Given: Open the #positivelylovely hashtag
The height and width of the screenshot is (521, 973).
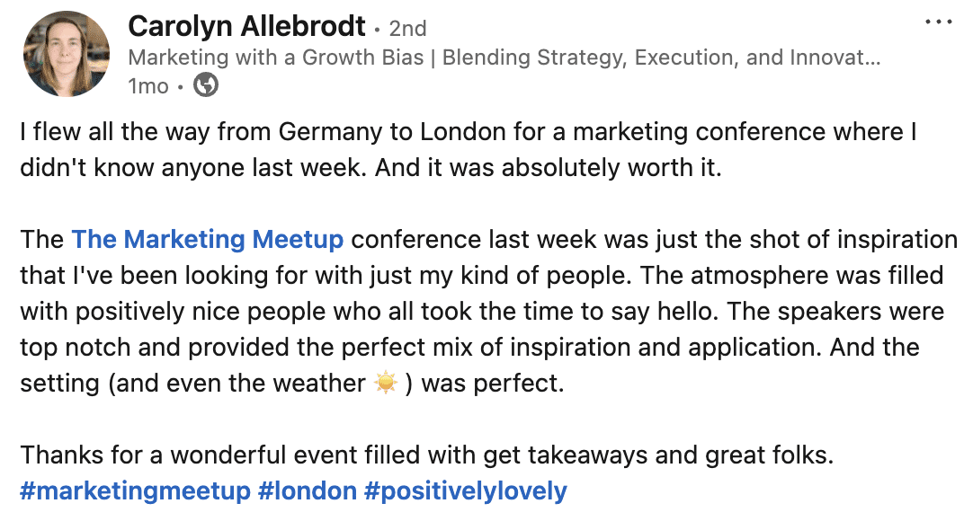Looking at the screenshot, I should (x=466, y=490).
